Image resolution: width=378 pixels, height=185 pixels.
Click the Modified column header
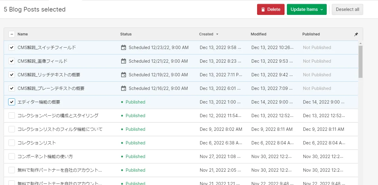click(258, 34)
